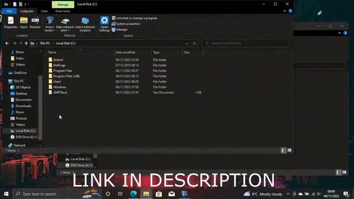Switch to the Computer tab

click(27, 11)
